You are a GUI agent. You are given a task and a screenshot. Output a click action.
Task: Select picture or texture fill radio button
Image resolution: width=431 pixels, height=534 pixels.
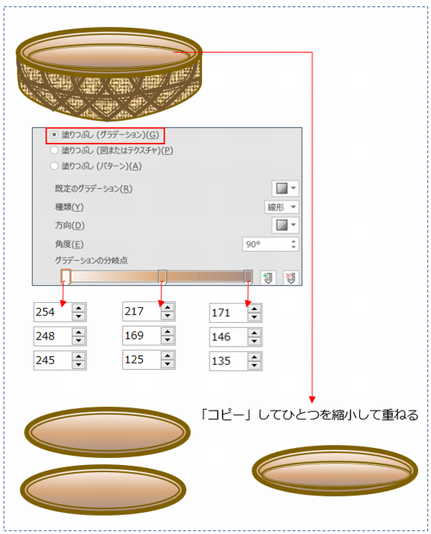click(54, 150)
